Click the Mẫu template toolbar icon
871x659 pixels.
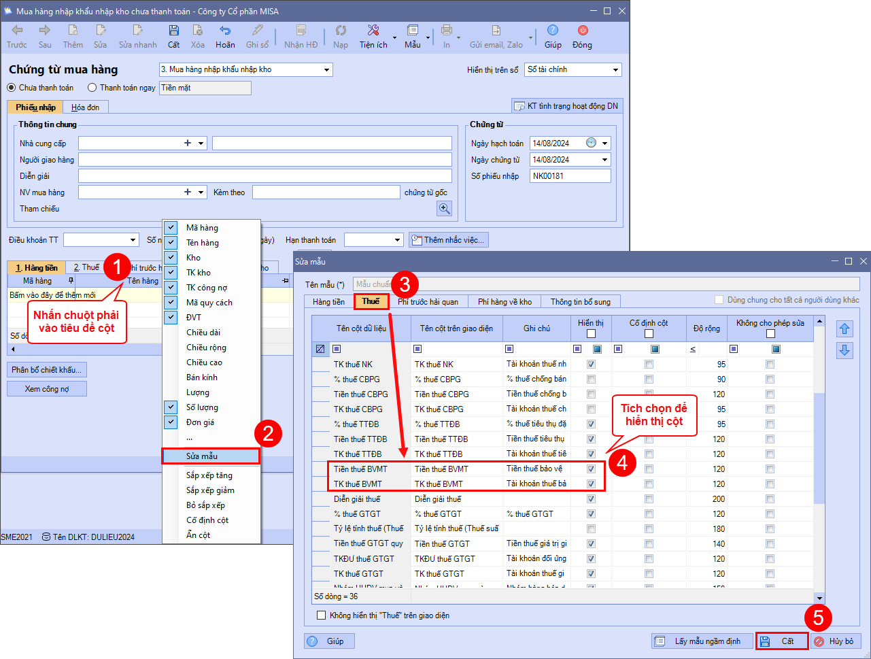point(412,31)
